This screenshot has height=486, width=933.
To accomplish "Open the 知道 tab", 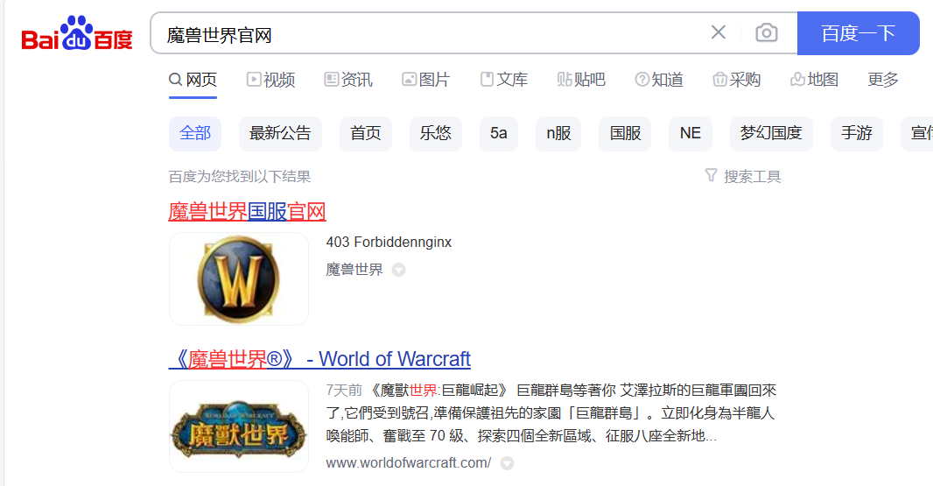I will [659, 80].
